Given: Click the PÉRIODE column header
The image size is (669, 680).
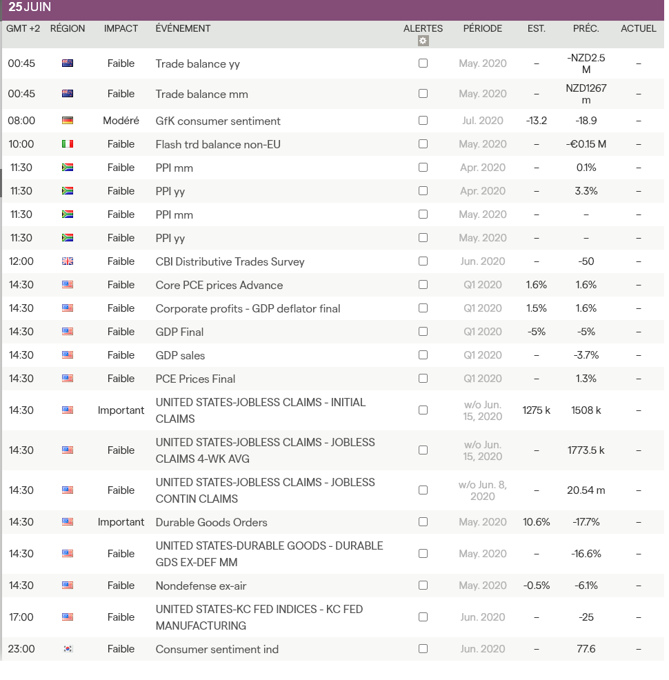Looking at the screenshot, I should click(x=483, y=28).
